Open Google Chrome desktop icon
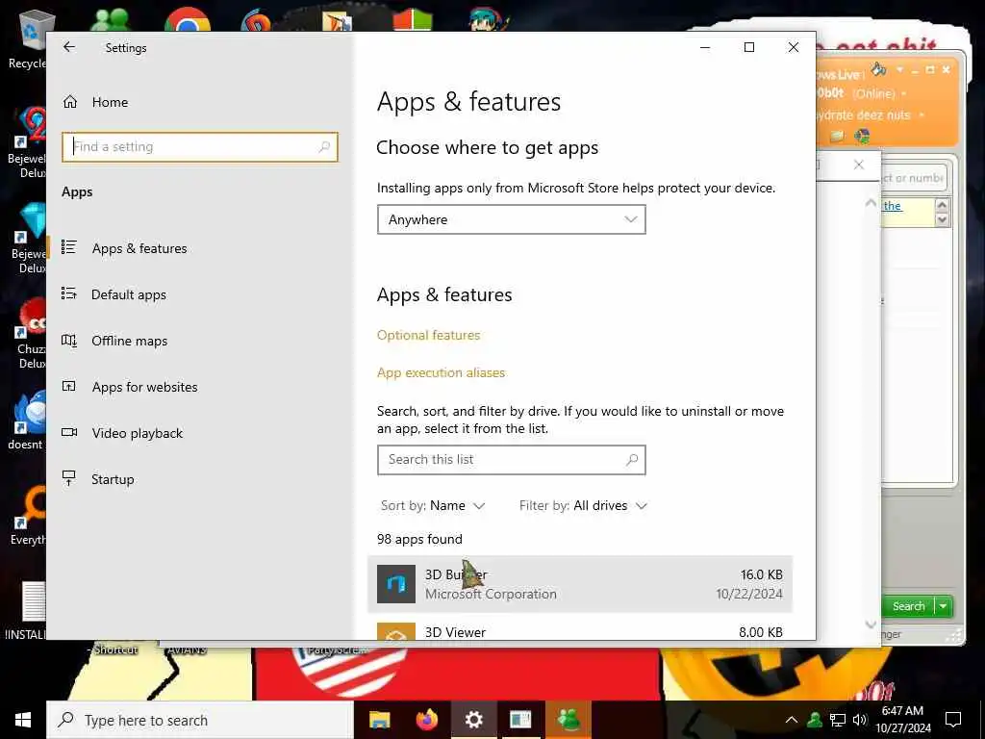 [188, 20]
